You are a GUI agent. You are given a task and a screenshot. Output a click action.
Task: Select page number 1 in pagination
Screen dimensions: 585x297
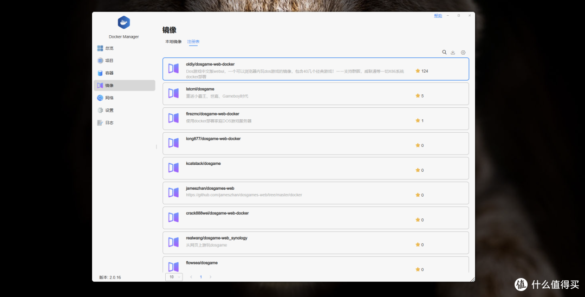point(201,277)
